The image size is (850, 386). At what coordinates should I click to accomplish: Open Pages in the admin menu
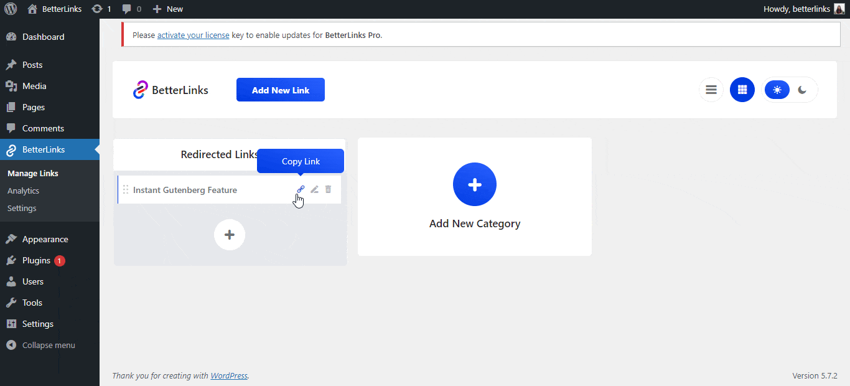click(50, 107)
